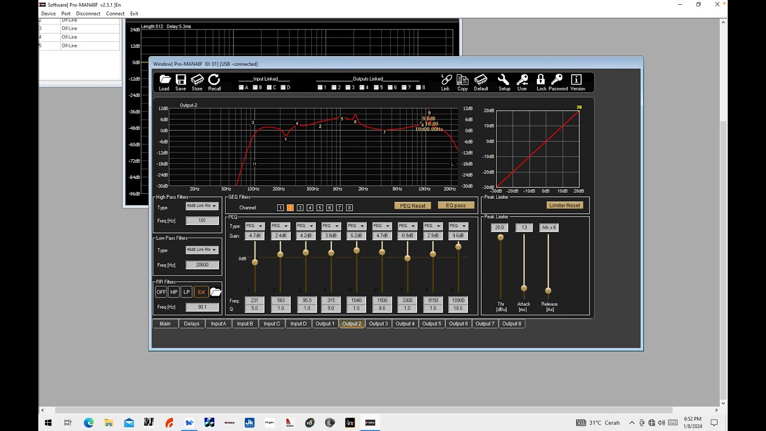The image size is (766, 431).
Task: Open PEQ band 2 Type dropdown
Action: pyautogui.click(x=280, y=226)
